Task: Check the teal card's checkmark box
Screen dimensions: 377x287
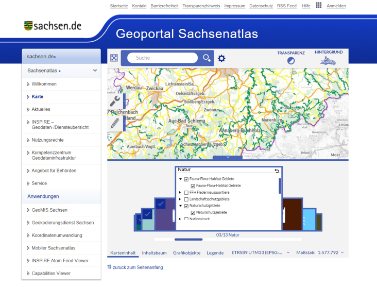Action: [x=147, y=214]
